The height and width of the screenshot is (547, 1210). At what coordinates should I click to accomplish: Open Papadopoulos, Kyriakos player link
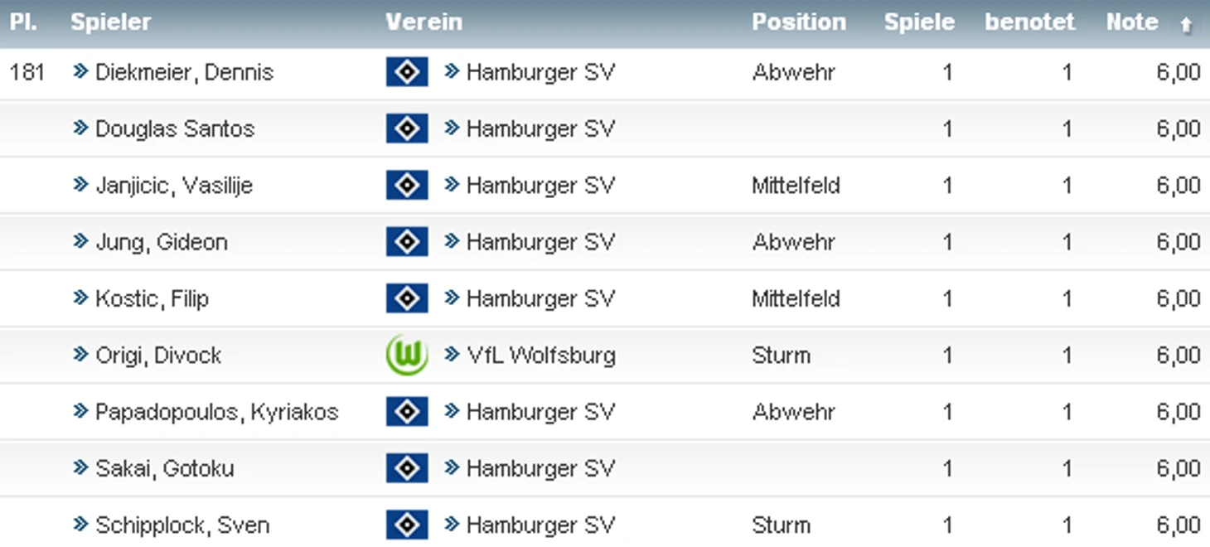[217, 412]
